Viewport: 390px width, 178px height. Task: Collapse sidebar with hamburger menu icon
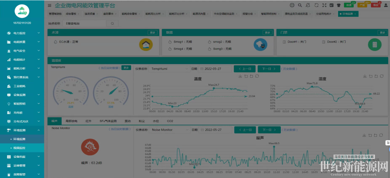tap(50, 5)
